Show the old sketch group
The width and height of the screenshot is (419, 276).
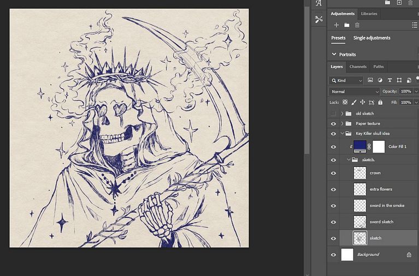(333, 113)
